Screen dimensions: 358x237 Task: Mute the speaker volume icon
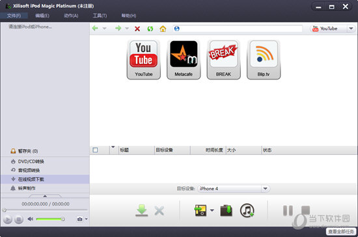[x=30, y=219]
